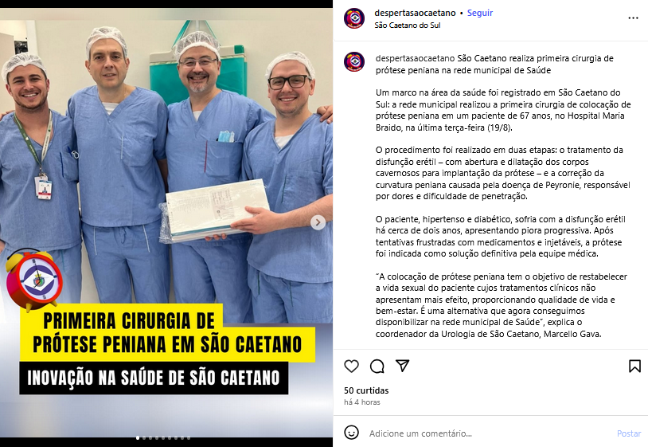648x447 pixels.
Task: Go to next carousel photo arrow
Action: (x=318, y=222)
